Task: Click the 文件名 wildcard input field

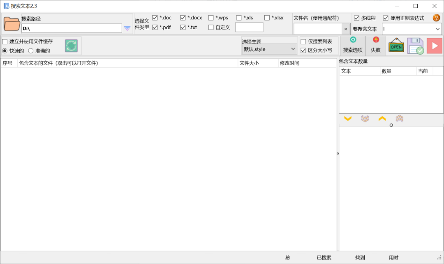Action: point(318,29)
